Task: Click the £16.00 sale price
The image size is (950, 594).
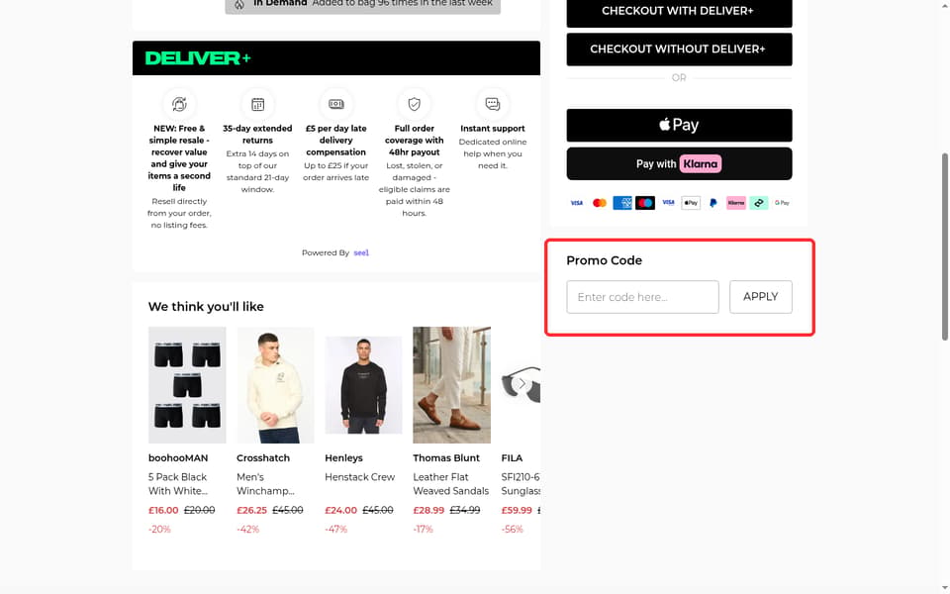Action: (x=163, y=511)
